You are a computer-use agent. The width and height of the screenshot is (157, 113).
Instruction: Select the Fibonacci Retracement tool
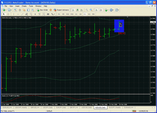[31, 14]
